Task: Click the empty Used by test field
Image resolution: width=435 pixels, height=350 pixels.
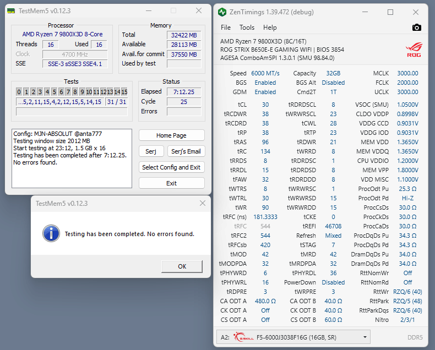Action: pyautogui.click(x=184, y=64)
